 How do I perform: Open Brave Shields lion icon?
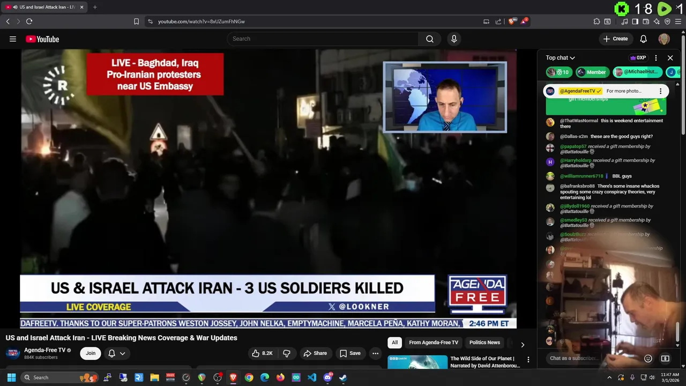[512, 21]
